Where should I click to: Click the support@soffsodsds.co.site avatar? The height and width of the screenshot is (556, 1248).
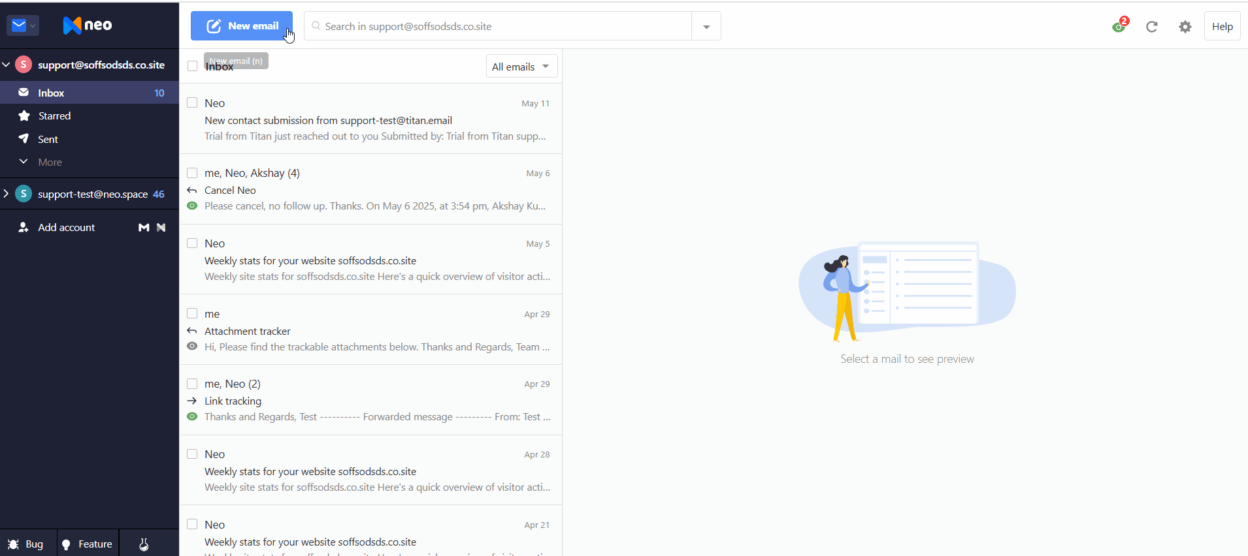tap(24, 65)
